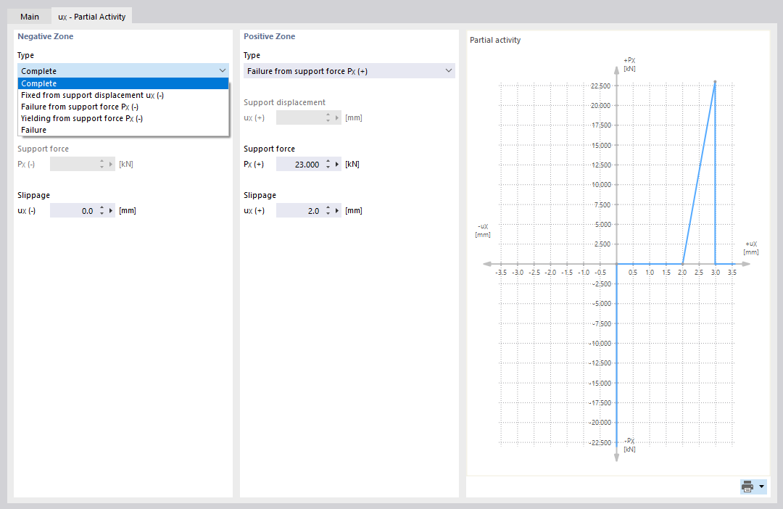Click the 3.0 label on horizontal axis

pyautogui.click(x=716, y=272)
